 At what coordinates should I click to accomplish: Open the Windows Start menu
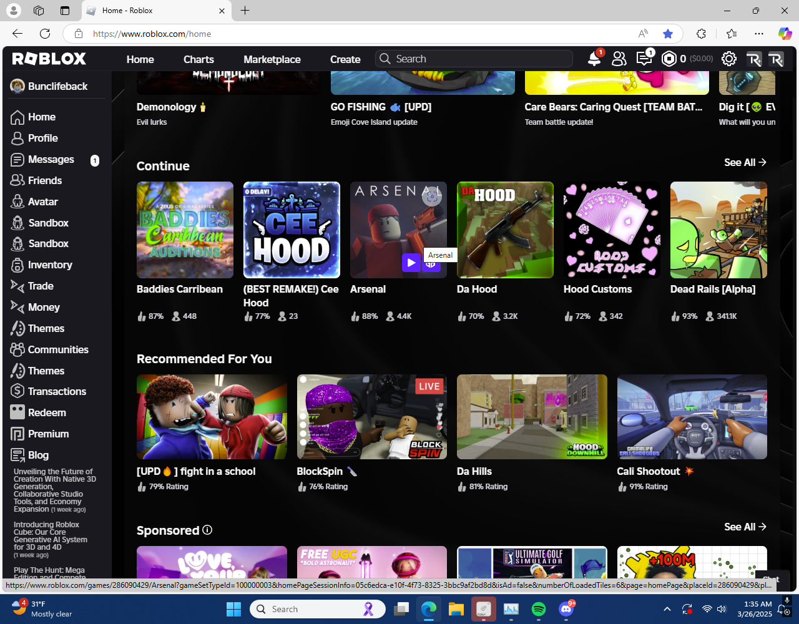pyautogui.click(x=233, y=609)
